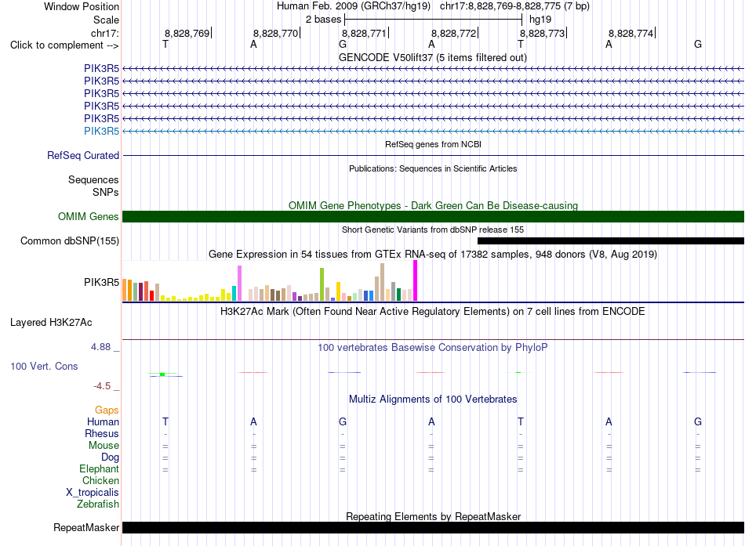Image resolution: width=745 pixels, height=546 pixels.
Task: Click the 8,828,772 ruler position label
Action: pyautogui.click(x=453, y=33)
